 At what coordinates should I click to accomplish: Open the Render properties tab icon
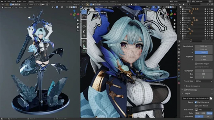179,49
